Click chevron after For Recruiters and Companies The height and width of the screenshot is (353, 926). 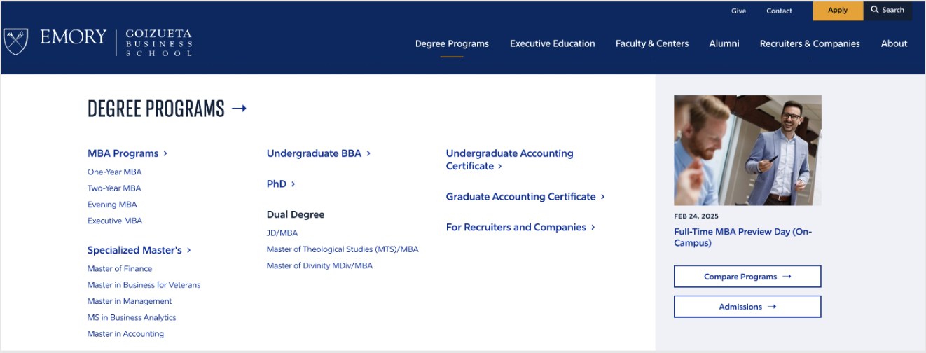pos(593,228)
